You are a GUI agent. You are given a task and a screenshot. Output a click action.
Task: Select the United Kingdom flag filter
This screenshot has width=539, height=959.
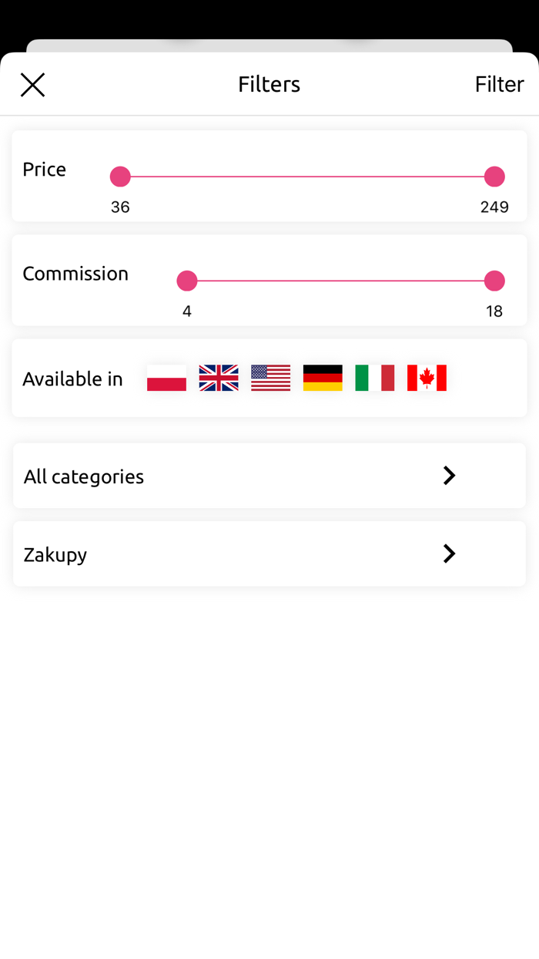click(219, 378)
